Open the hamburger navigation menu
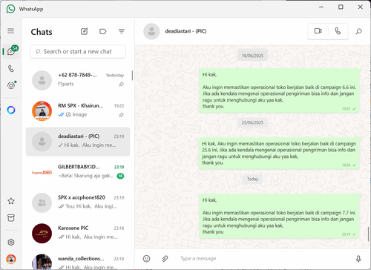 (11, 31)
